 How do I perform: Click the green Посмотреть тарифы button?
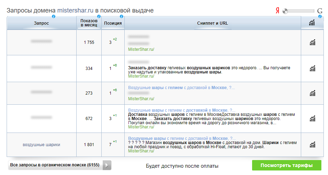pyautogui.click(x=287, y=165)
